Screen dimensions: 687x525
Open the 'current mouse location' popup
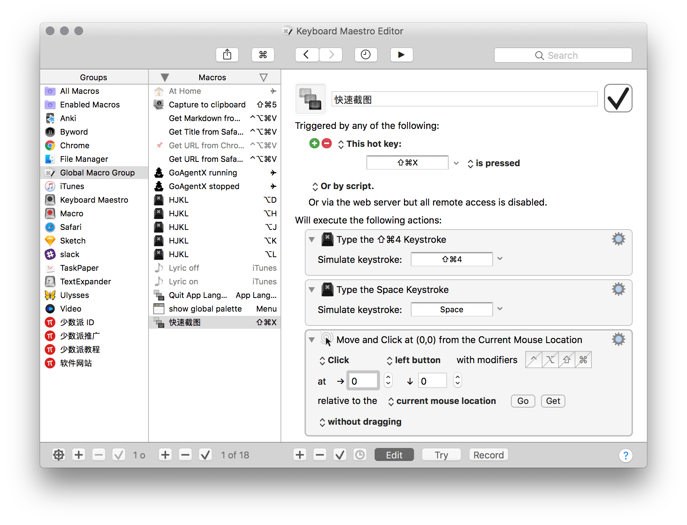(x=442, y=401)
